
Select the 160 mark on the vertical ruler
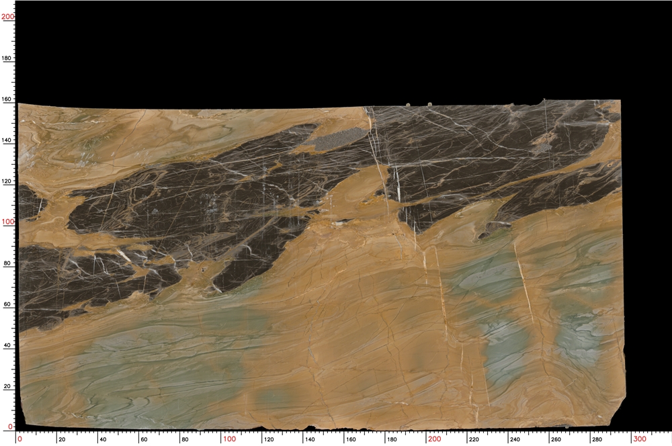click(x=7, y=99)
